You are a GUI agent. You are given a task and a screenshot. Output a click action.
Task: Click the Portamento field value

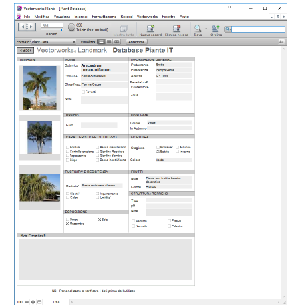[x=174, y=65]
